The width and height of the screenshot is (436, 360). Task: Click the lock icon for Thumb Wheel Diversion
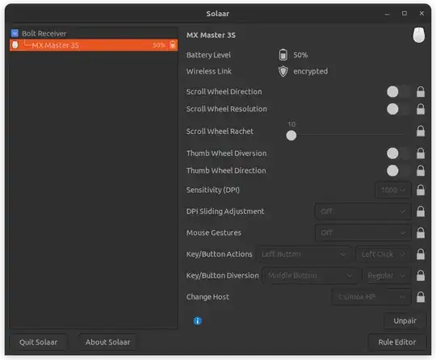[421, 153]
